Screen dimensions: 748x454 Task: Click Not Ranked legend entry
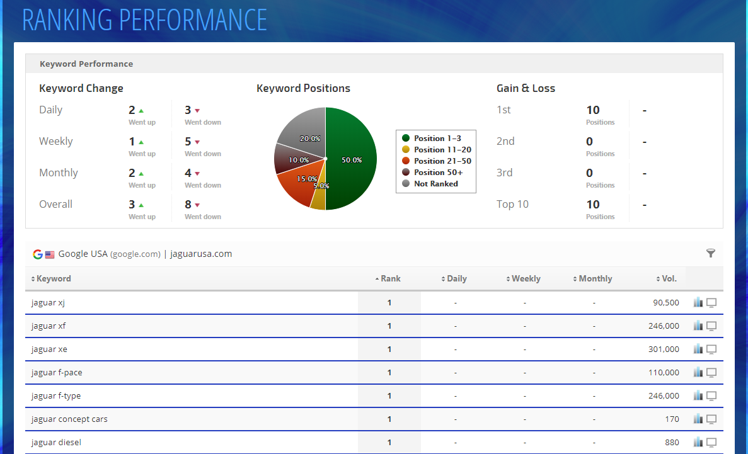point(435,184)
